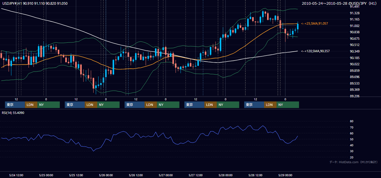Click the NY session block for 5/24

49,105
